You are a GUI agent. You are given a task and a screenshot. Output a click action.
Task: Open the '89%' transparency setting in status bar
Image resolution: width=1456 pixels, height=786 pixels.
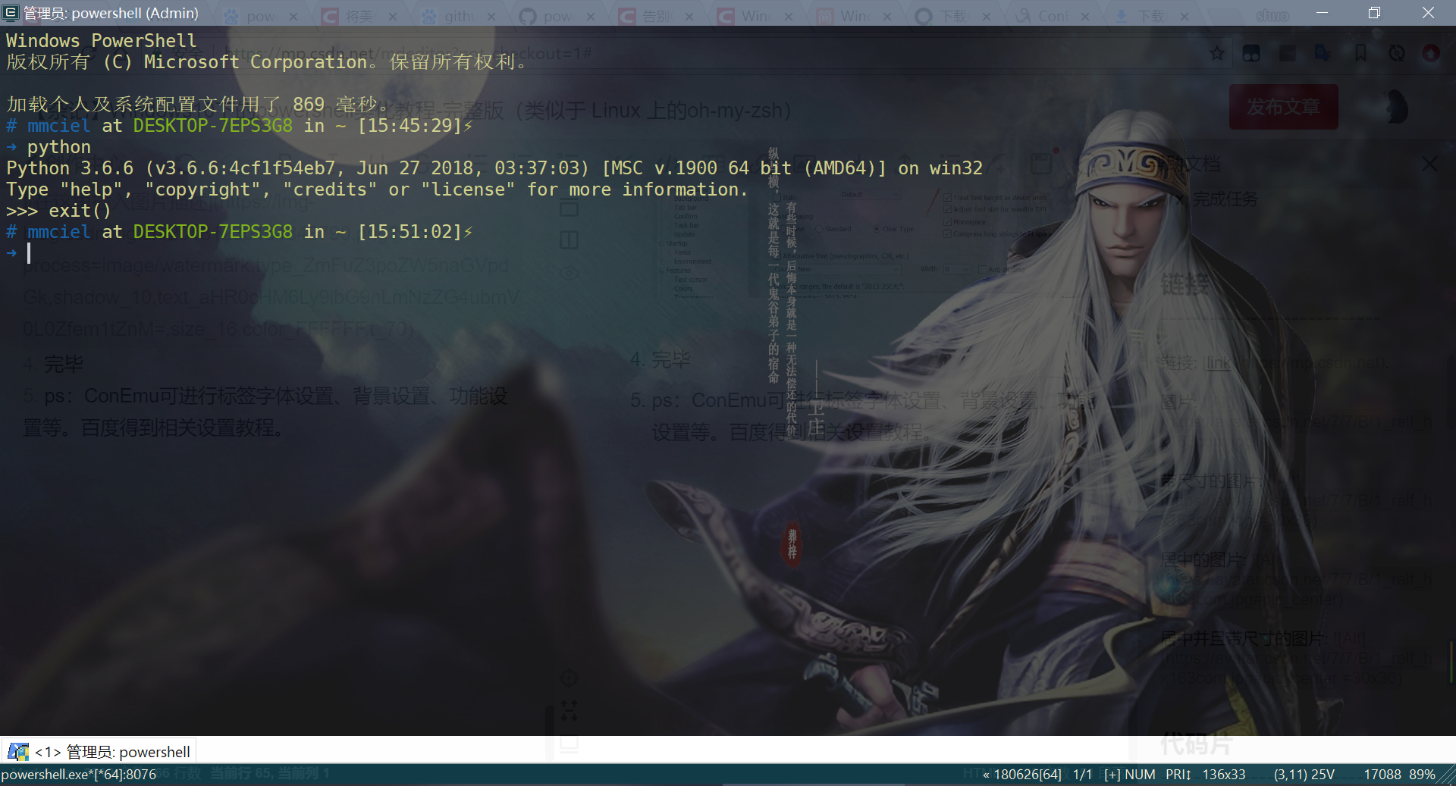pyautogui.click(x=1422, y=775)
